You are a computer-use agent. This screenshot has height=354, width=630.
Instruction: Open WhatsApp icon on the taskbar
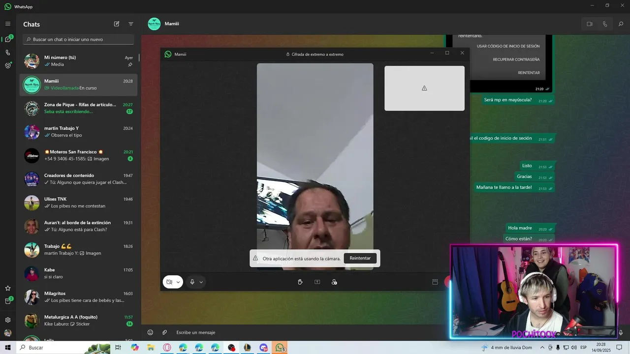coord(280,348)
